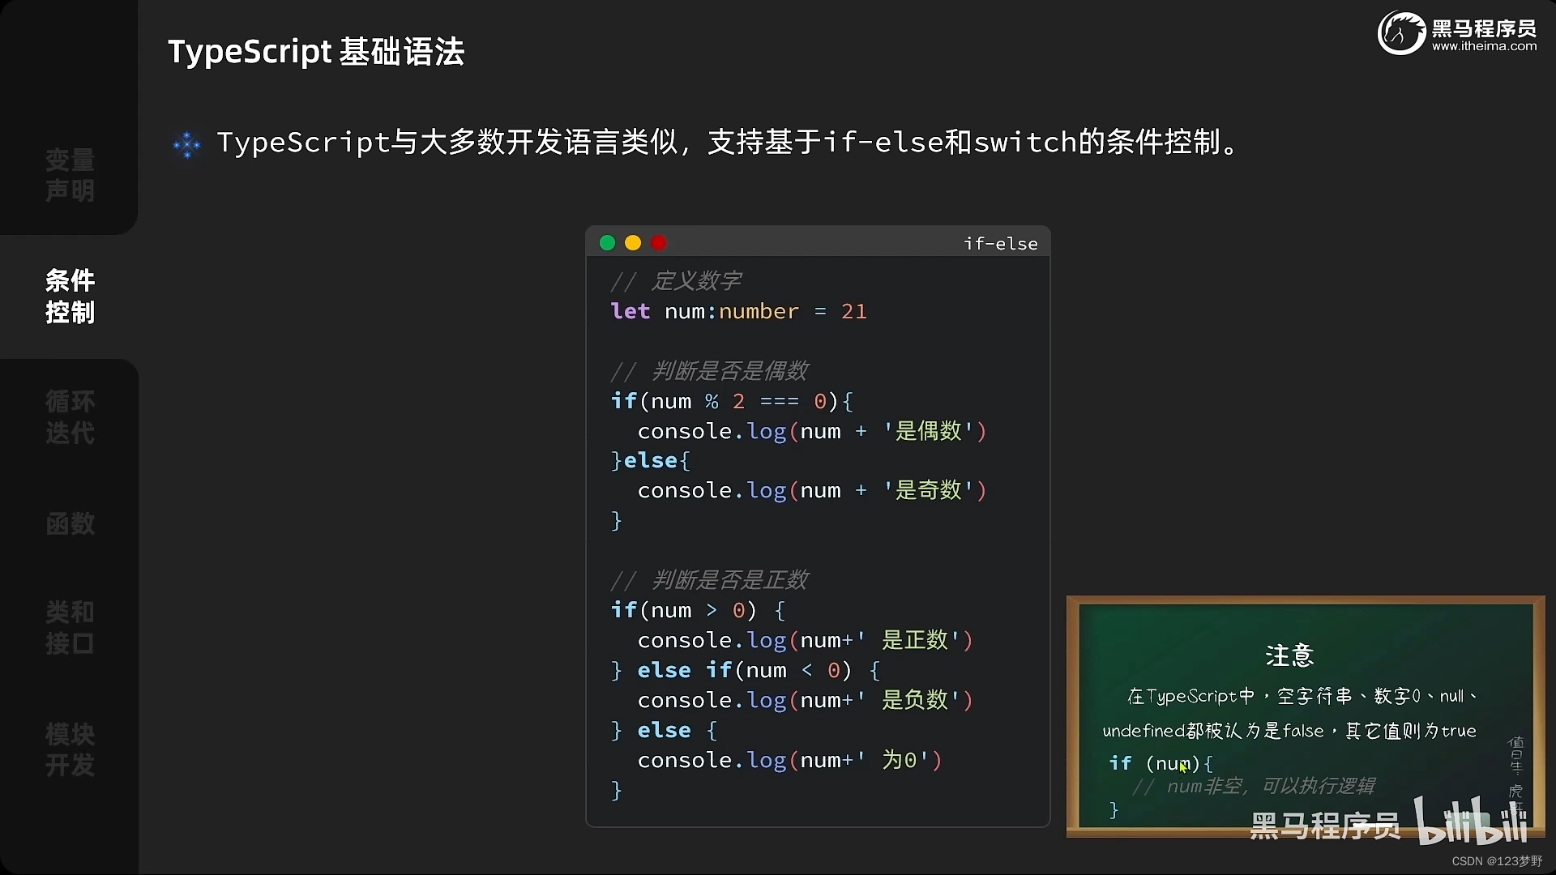Click the CSDN @123梦野 watermark text
The image size is (1556, 875).
tap(1498, 861)
